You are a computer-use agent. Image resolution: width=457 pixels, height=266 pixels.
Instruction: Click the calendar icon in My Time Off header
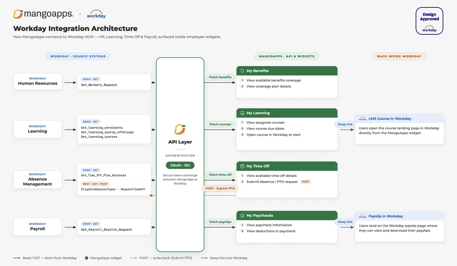242,166
